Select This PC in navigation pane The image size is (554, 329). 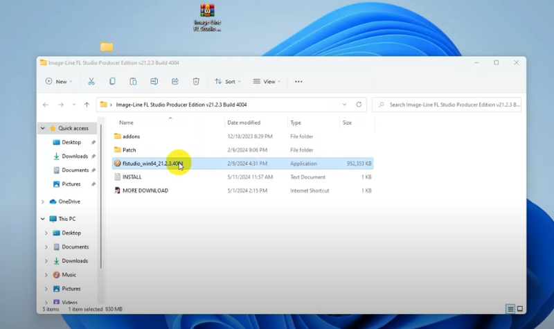click(x=66, y=219)
